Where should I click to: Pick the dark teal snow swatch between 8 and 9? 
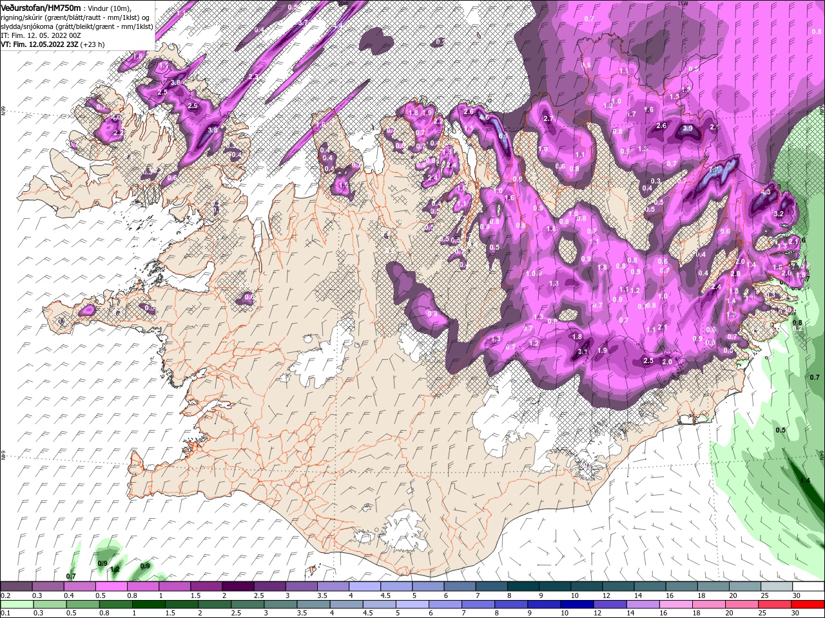523,586
